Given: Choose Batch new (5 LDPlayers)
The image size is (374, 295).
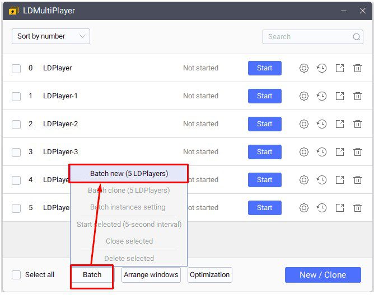Looking at the screenshot, I should [129, 174].
